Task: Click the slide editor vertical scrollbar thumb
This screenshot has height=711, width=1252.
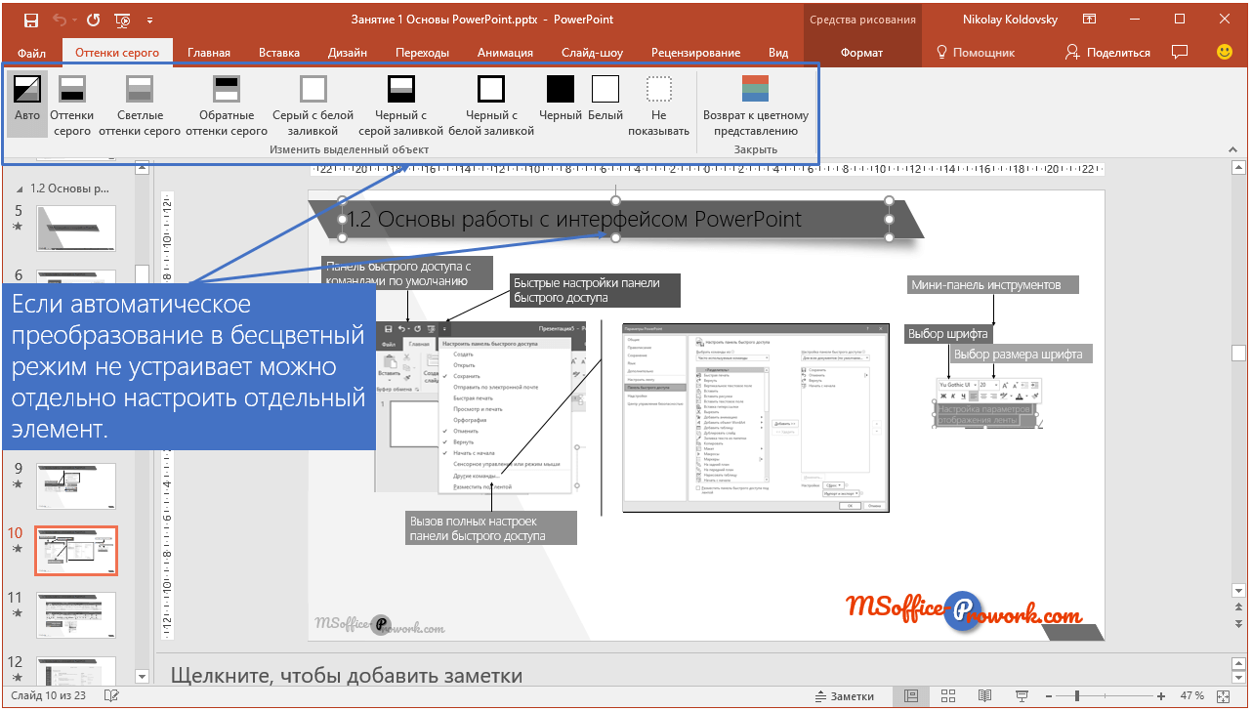Action: (1238, 354)
